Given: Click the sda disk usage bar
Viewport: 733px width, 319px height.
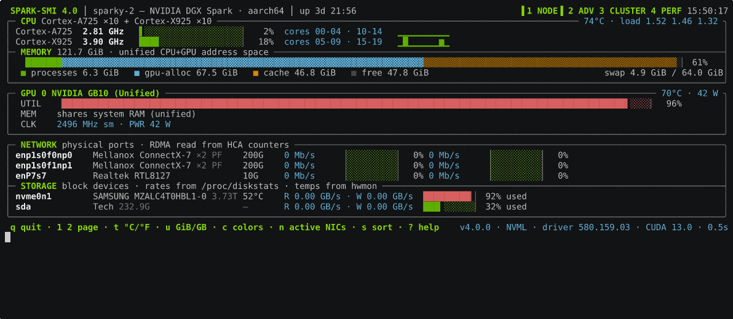Looking at the screenshot, I should [x=450, y=207].
